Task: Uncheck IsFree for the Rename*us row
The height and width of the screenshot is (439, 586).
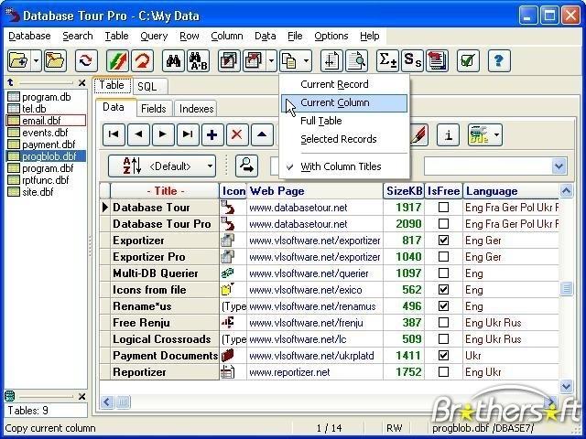Action: (x=443, y=306)
